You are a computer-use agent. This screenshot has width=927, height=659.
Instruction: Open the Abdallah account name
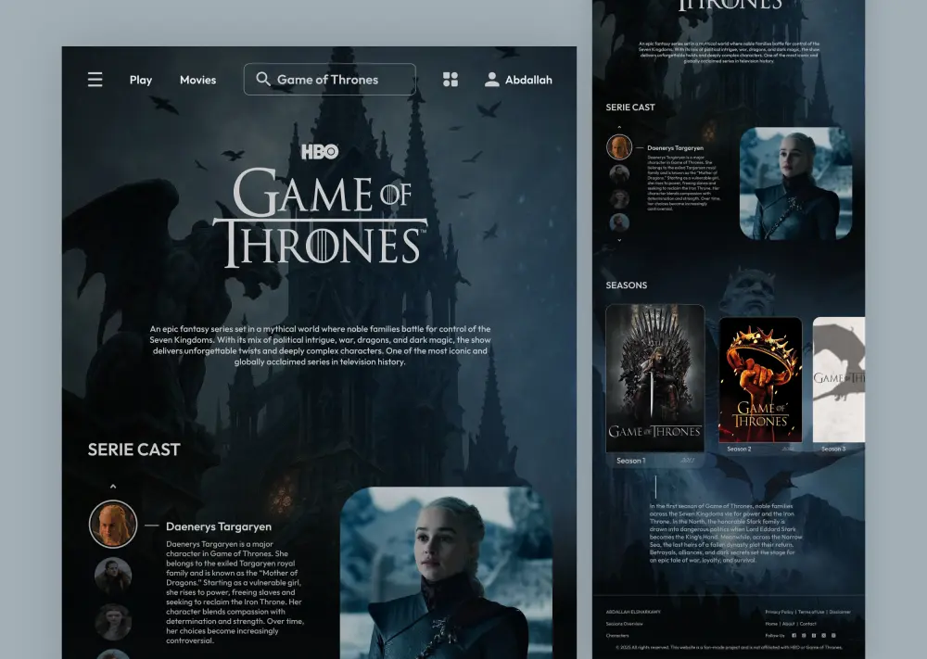point(528,80)
